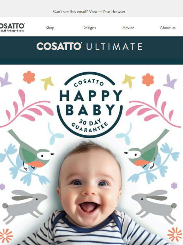
Task: Go to the Designs menu item
Action: (x=89, y=28)
